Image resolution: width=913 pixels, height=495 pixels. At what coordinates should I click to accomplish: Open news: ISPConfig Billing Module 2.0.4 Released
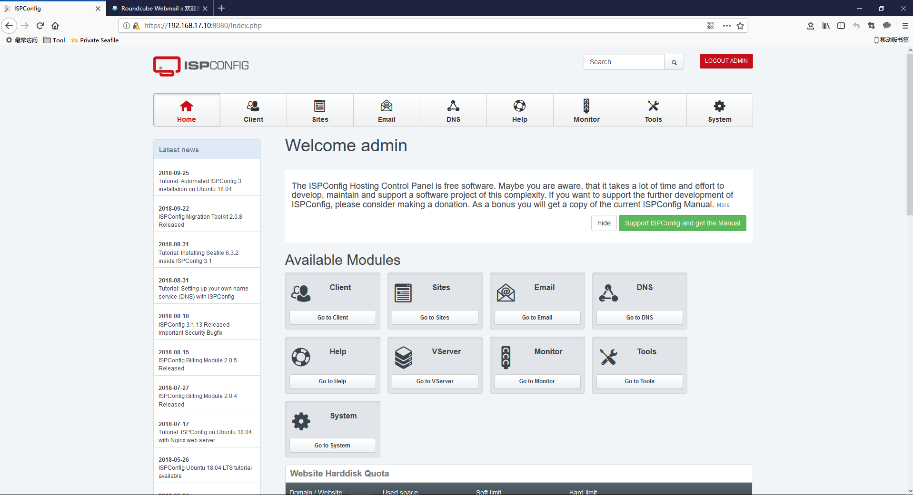198,400
